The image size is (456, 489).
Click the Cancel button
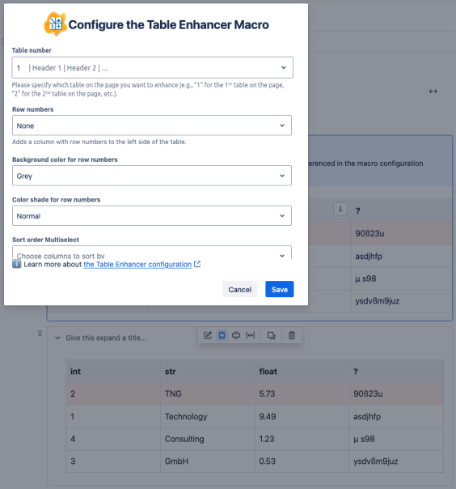pyautogui.click(x=240, y=289)
